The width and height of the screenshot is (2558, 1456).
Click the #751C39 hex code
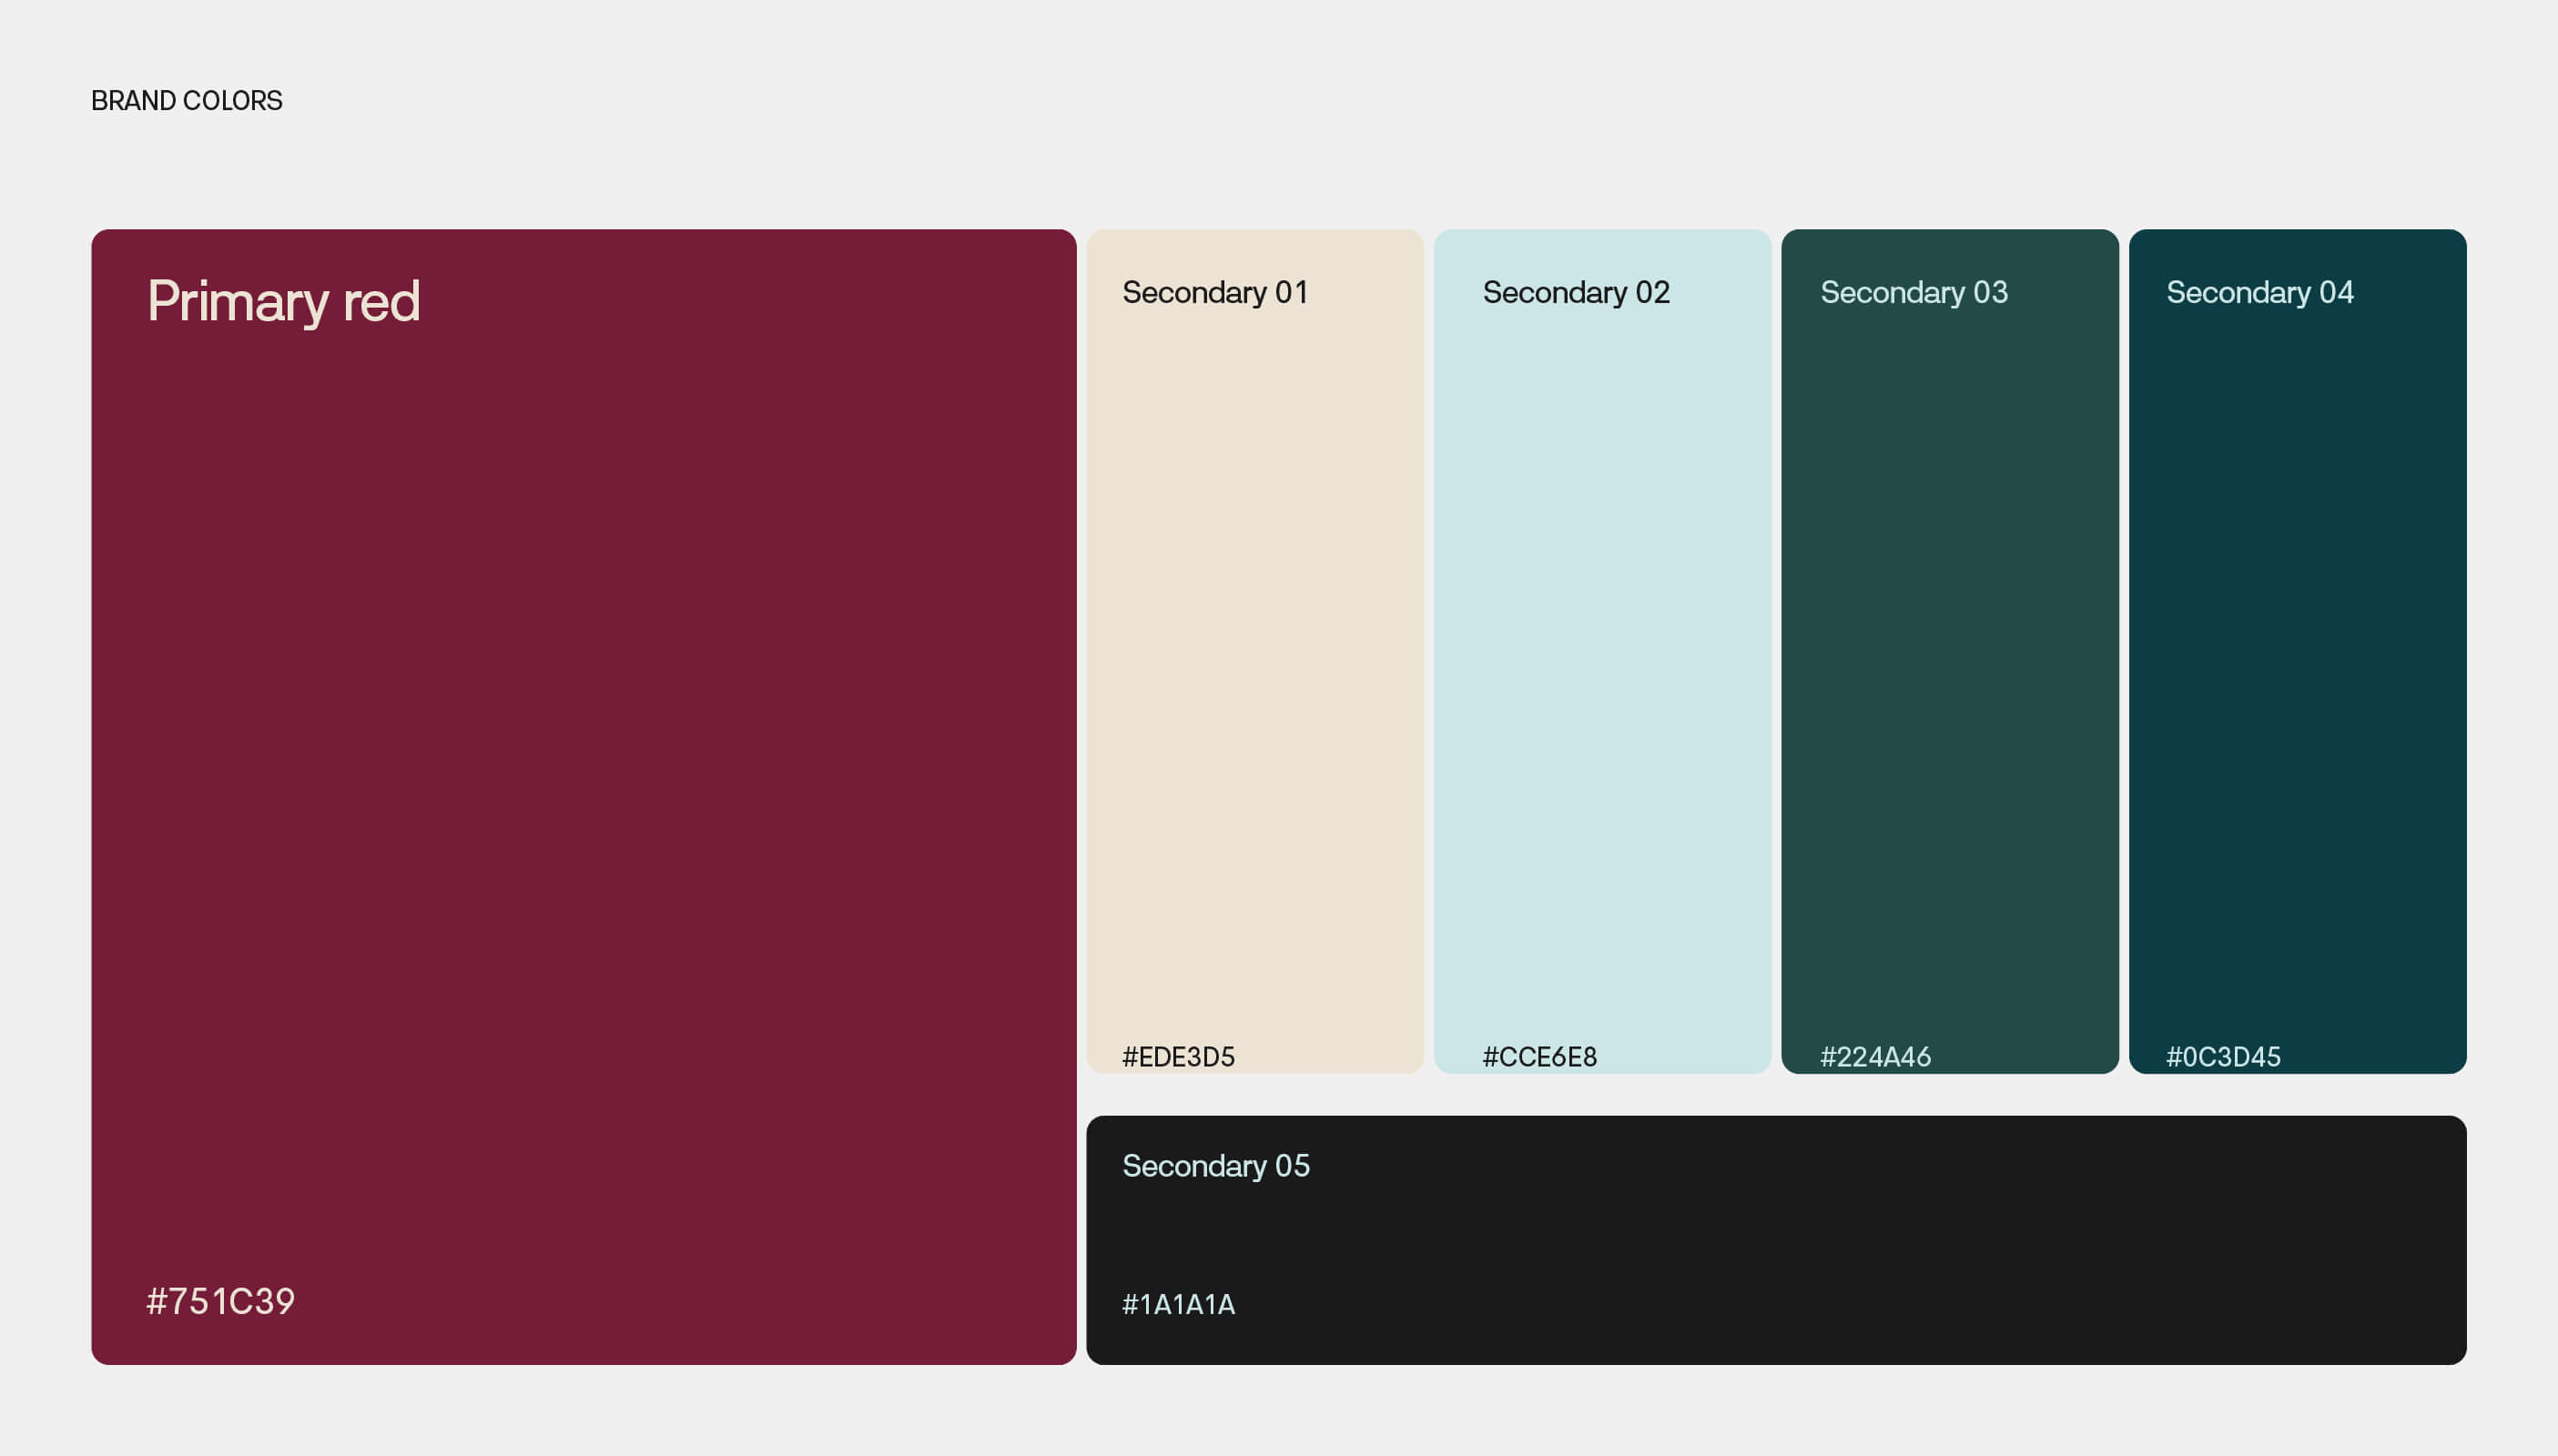[221, 1301]
